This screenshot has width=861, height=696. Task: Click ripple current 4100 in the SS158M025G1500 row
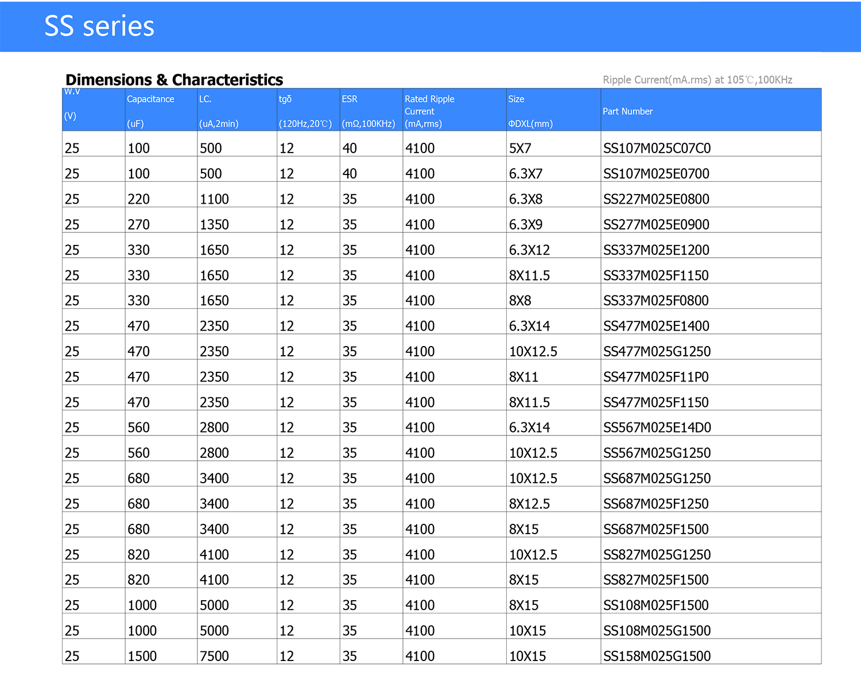point(420,656)
